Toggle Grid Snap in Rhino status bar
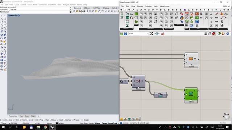 click(84, 123)
